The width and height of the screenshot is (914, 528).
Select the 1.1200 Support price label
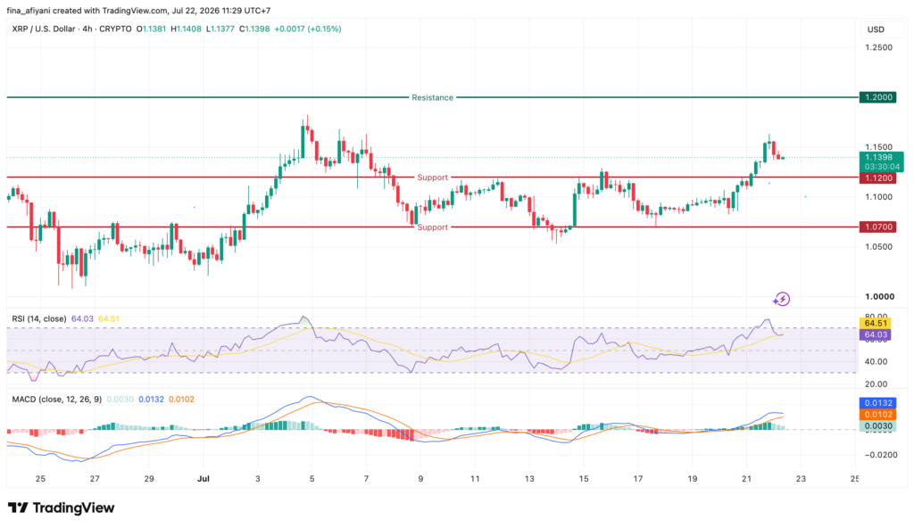tap(877, 177)
